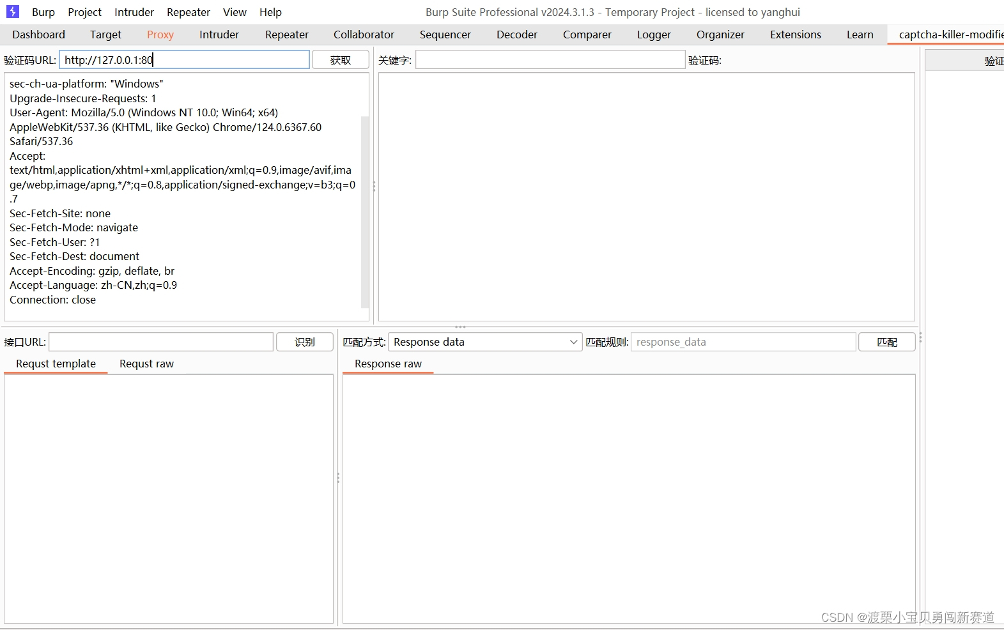Click the 获取 button

tap(341, 60)
